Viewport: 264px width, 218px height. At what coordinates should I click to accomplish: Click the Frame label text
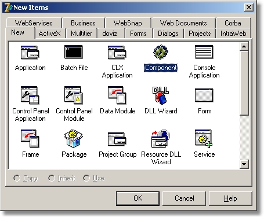(31, 154)
